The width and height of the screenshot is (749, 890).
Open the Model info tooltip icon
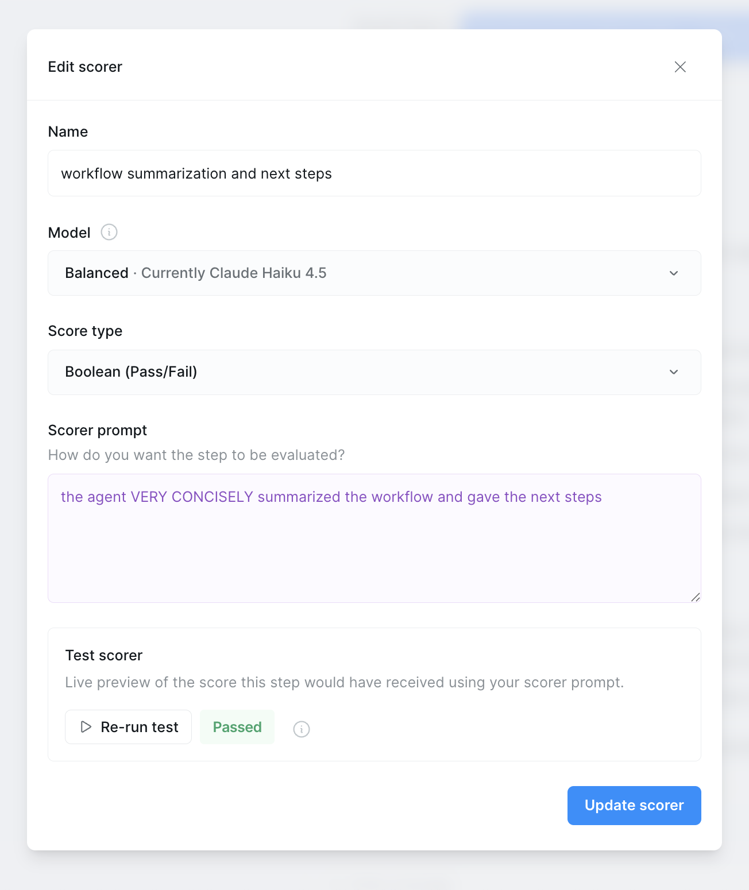coord(109,232)
